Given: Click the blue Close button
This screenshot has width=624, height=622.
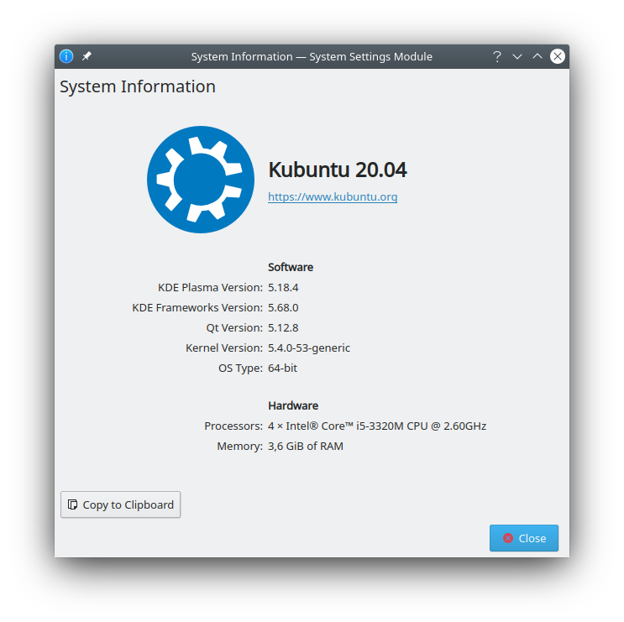Looking at the screenshot, I should (524, 538).
